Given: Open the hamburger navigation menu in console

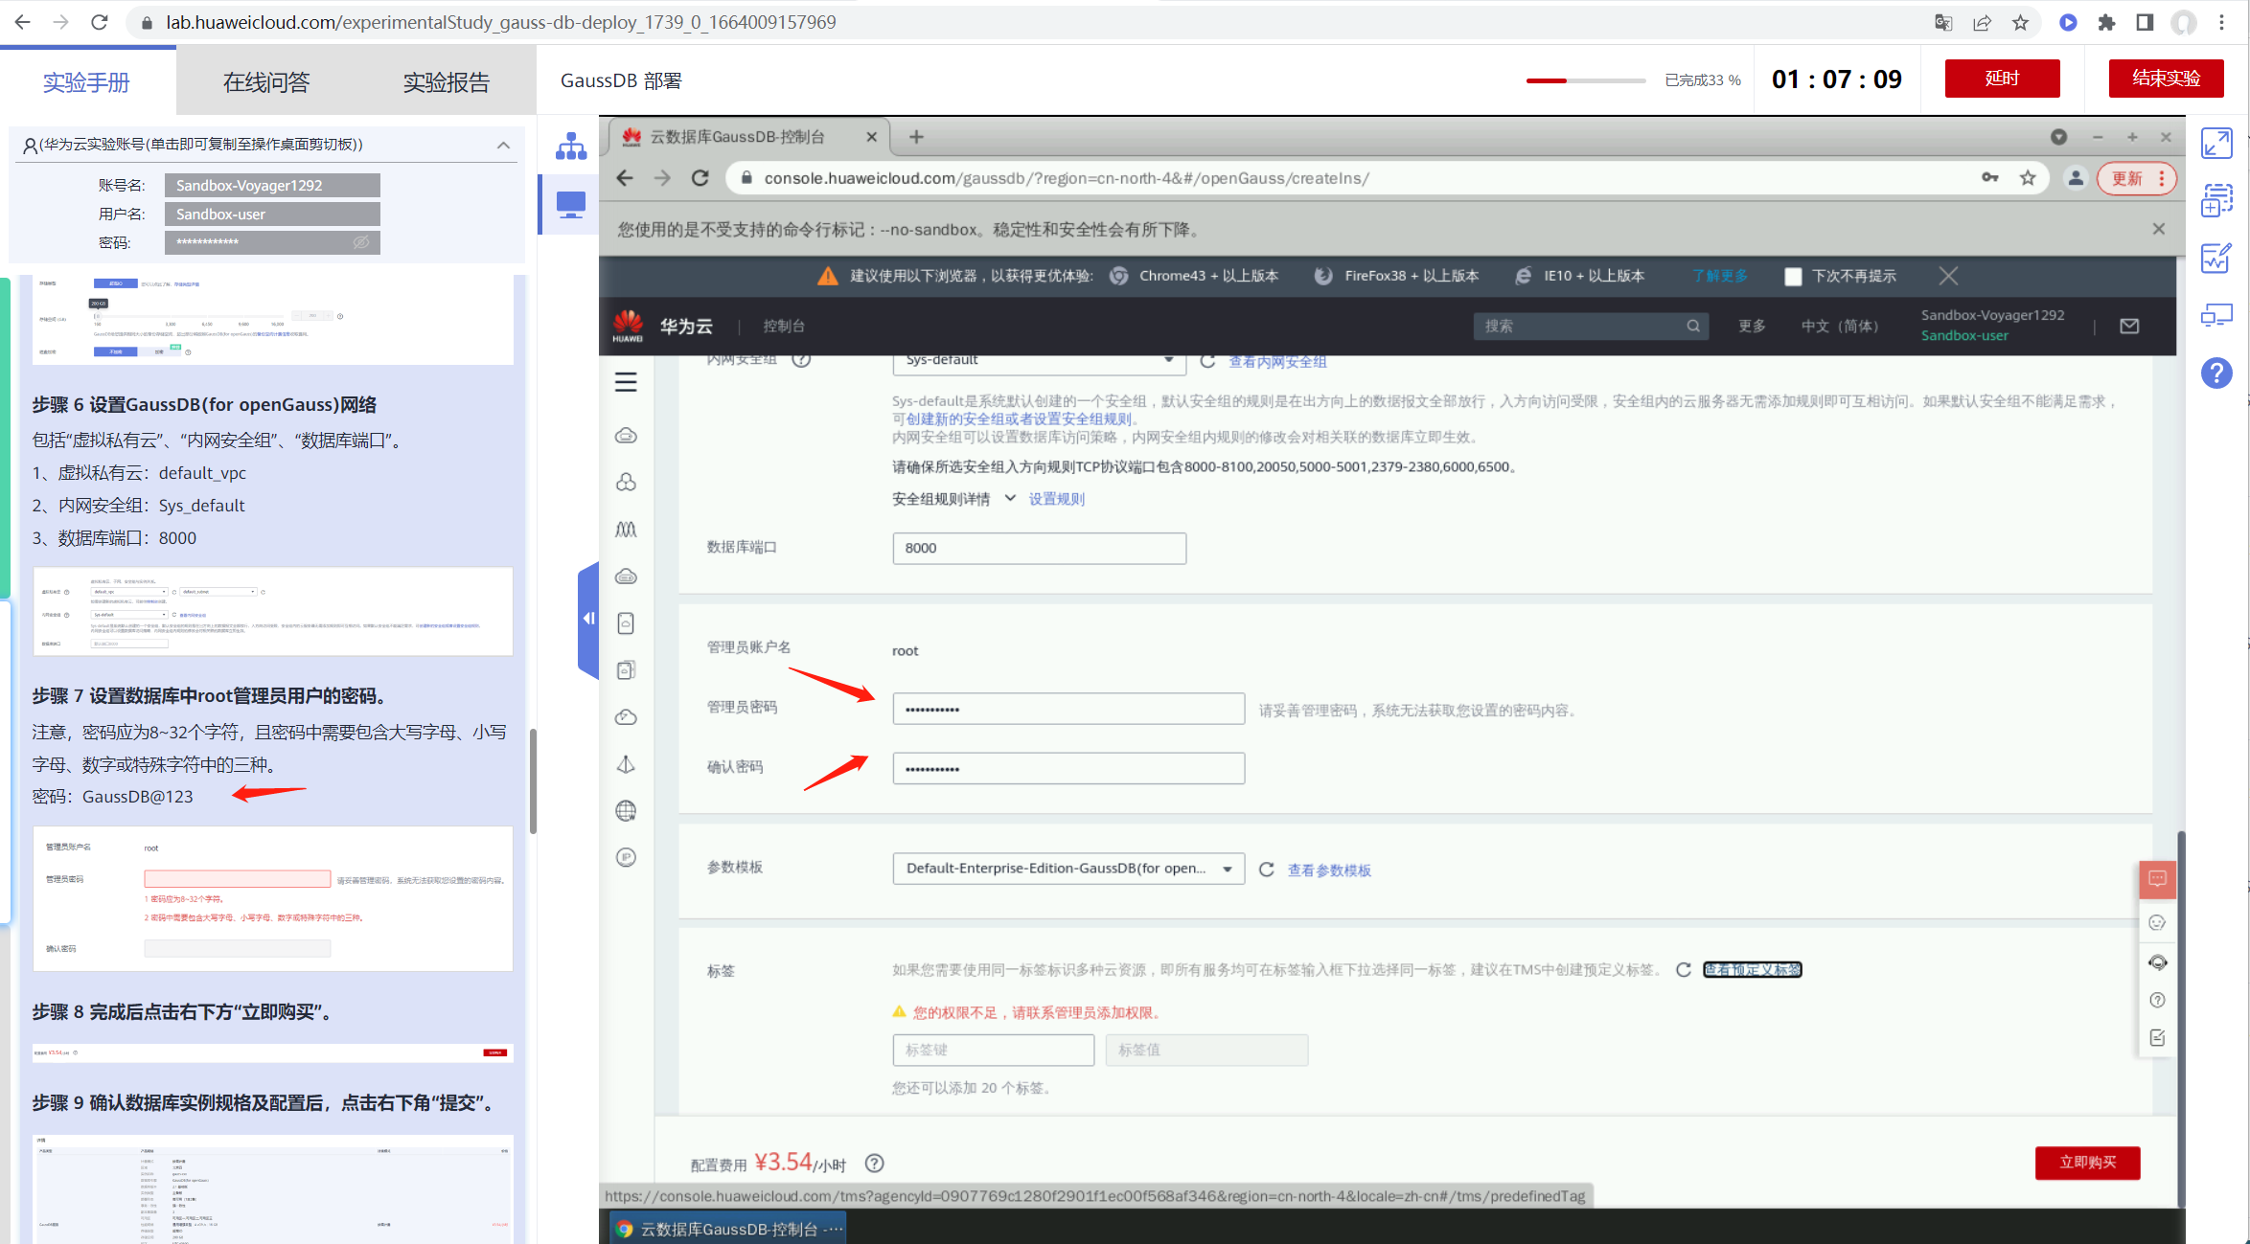Looking at the screenshot, I should point(626,382).
